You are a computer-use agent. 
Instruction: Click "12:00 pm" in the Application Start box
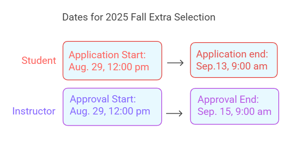pyautogui.click(x=128, y=67)
